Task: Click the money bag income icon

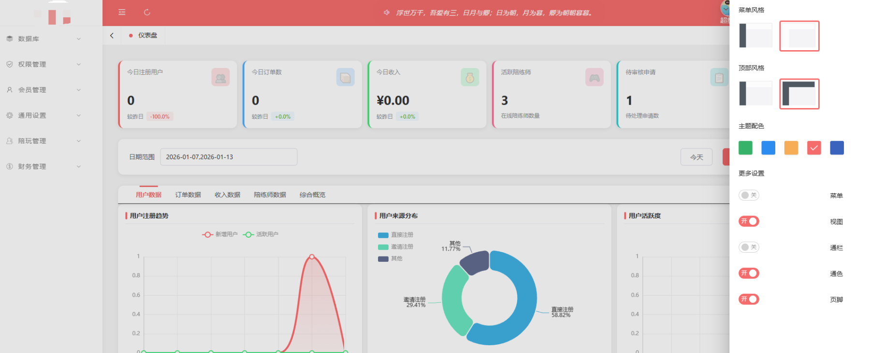Action: pos(470,77)
